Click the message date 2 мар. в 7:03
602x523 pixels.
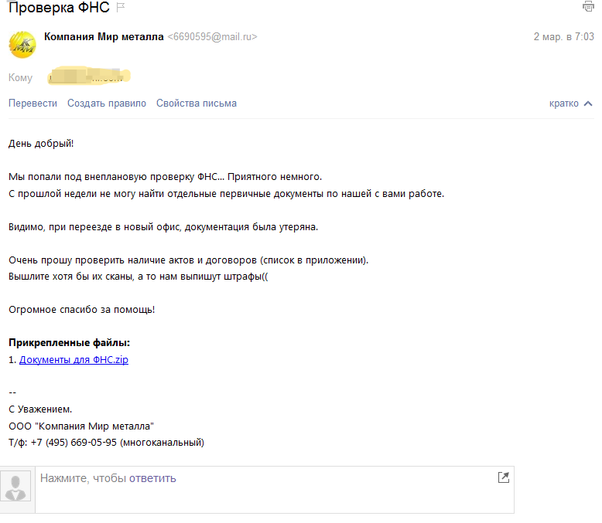coord(563,37)
